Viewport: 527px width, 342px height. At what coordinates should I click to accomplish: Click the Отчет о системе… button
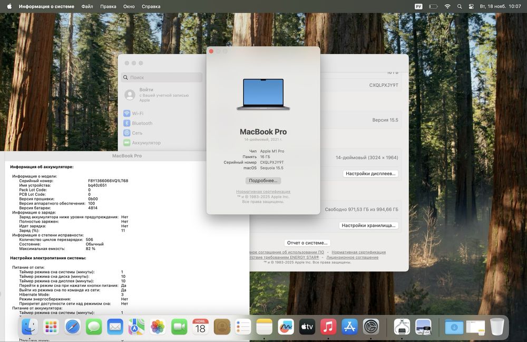pos(307,243)
